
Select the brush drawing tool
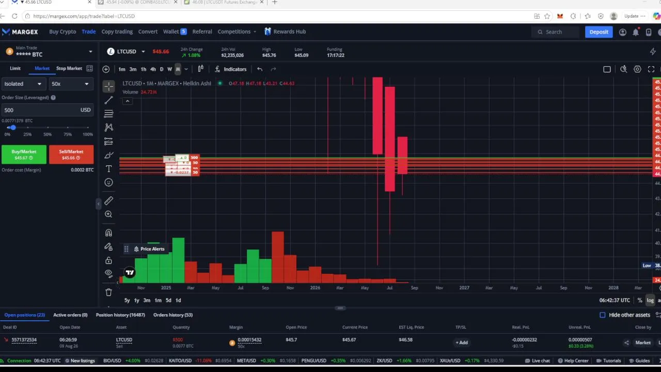pos(108,155)
